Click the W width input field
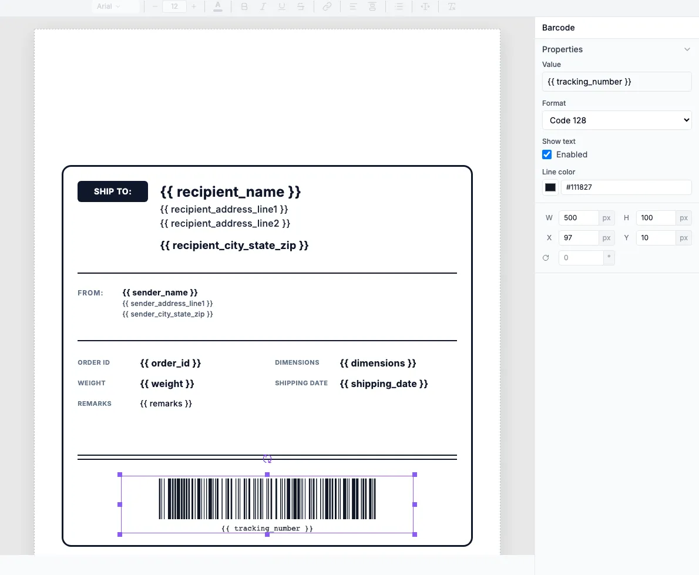Image resolution: width=699 pixels, height=575 pixels. [x=579, y=217]
